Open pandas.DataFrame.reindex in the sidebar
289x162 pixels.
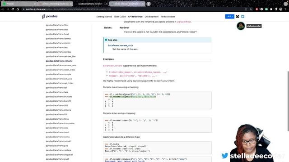pyautogui.click(x=58, y=52)
